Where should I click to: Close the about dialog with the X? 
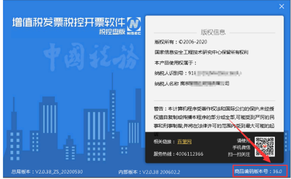tap(281, 6)
